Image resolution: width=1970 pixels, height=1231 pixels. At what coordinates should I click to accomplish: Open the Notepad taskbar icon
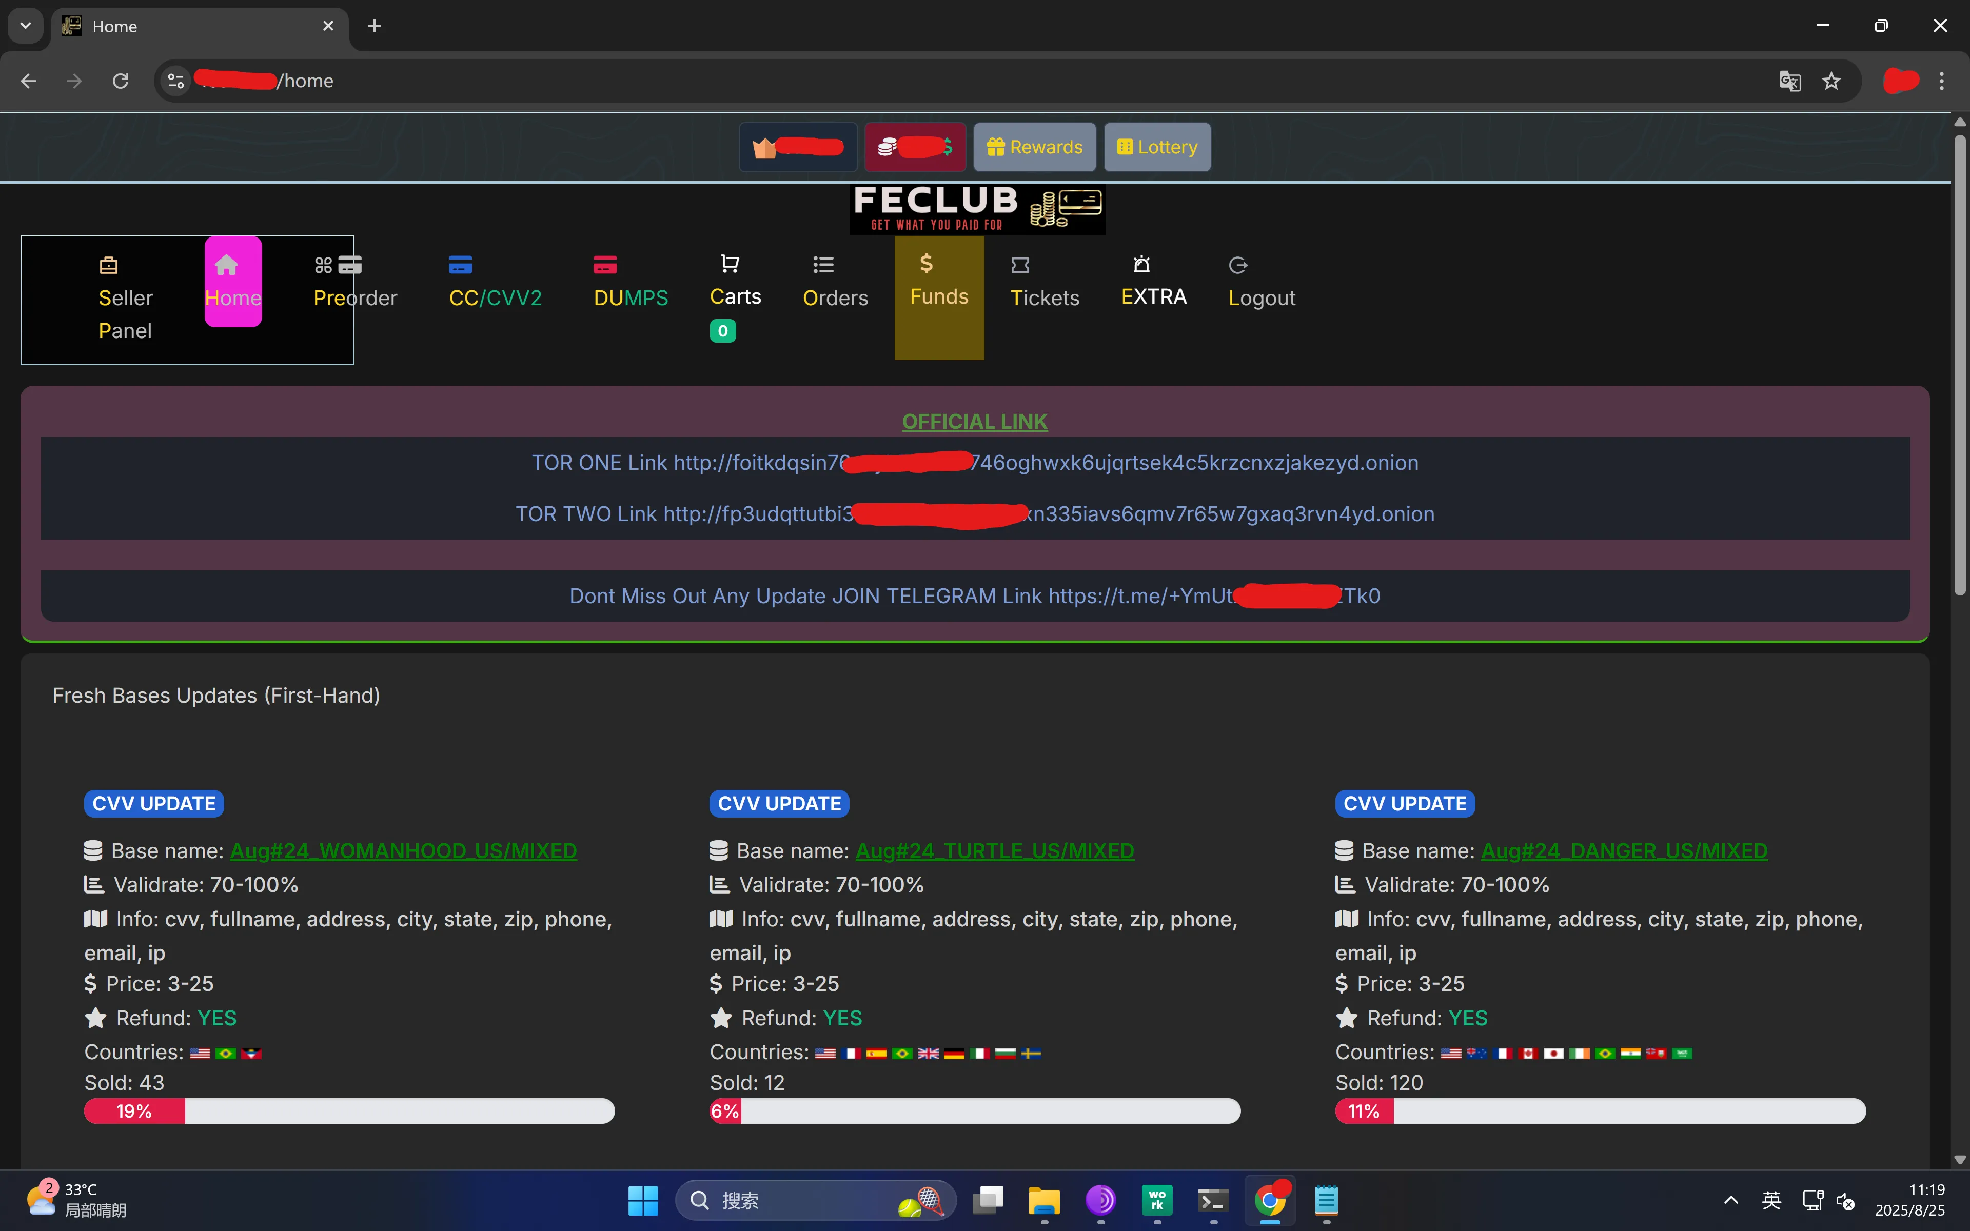[x=1326, y=1200]
